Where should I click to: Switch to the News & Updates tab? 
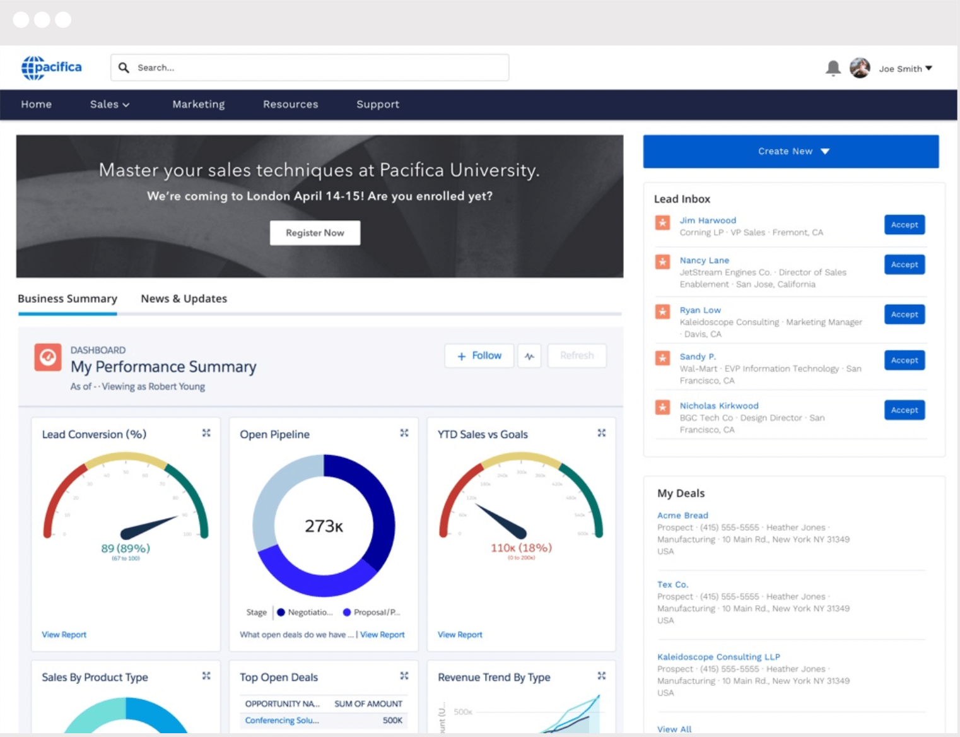[x=184, y=298]
